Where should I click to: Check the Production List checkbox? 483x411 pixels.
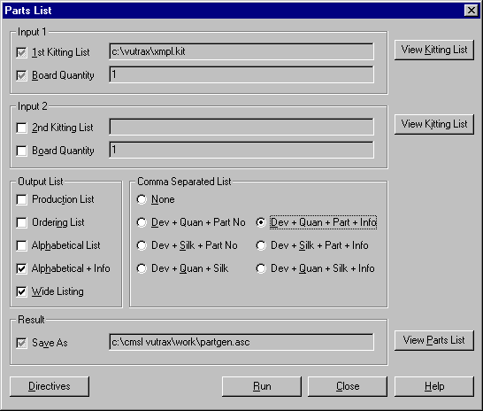click(x=21, y=199)
